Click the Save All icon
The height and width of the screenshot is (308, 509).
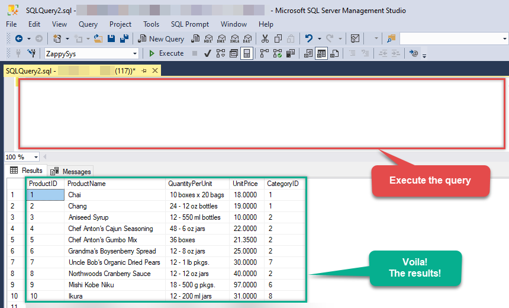point(124,38)
